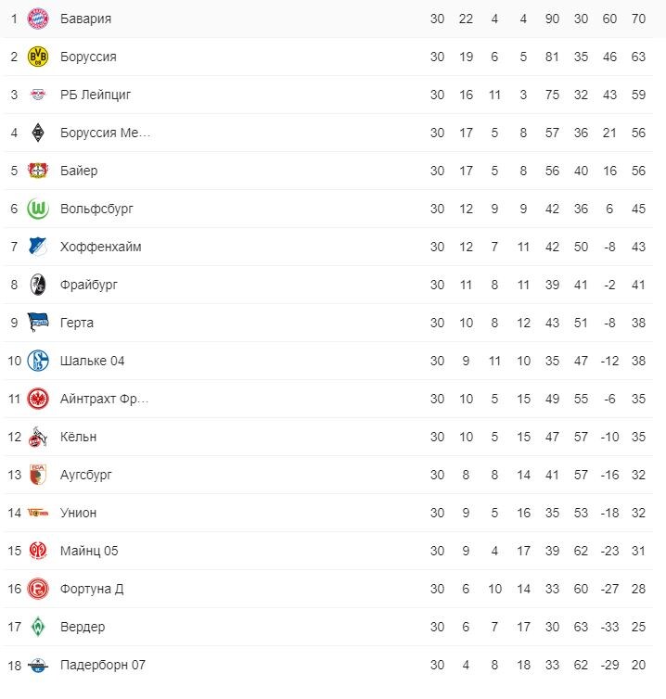Image resolution: width=666 pixels, height=699 pixels.
Task: Click Бавария's 70 points value
Action: (638, 19)
